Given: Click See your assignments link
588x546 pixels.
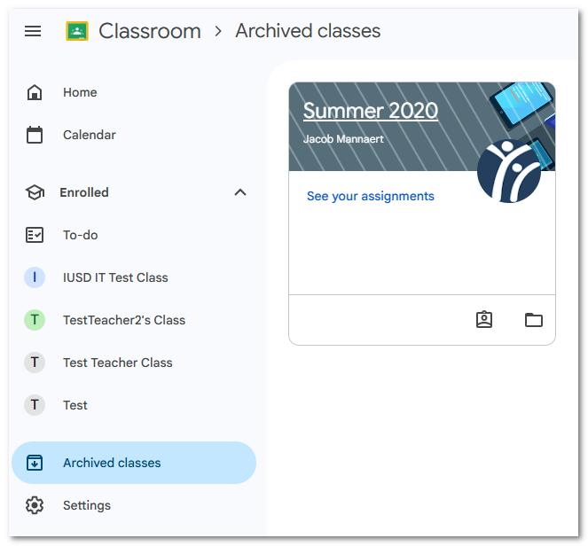Looking at the screenshot, I should pyautogui.click(x=371, y=196).
